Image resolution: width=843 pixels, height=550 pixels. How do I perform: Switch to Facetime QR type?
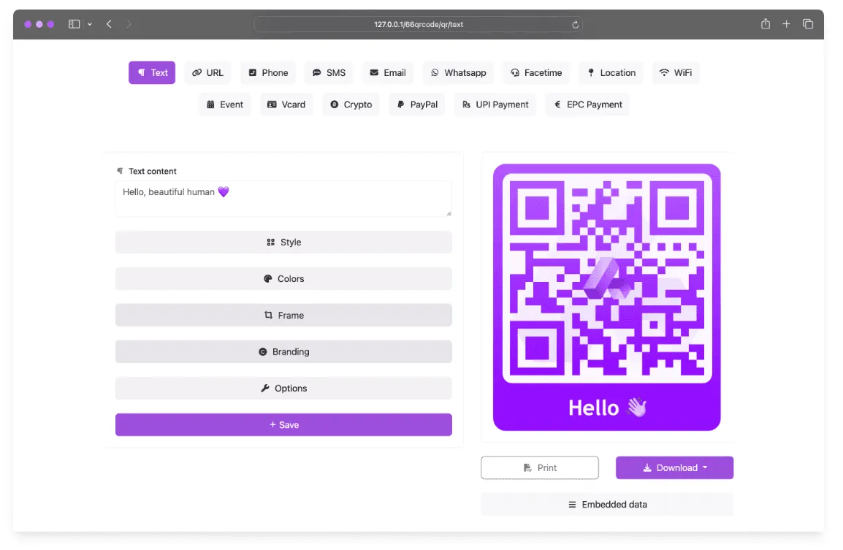click(536, 72)
